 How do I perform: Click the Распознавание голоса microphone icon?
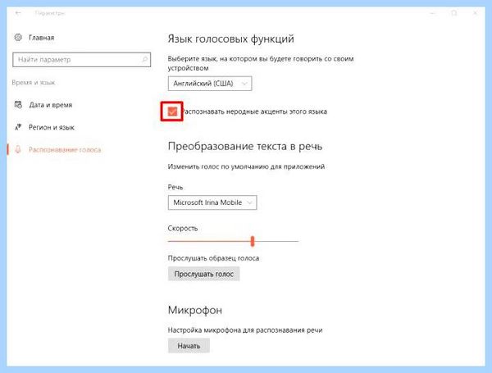pos(18,149)
